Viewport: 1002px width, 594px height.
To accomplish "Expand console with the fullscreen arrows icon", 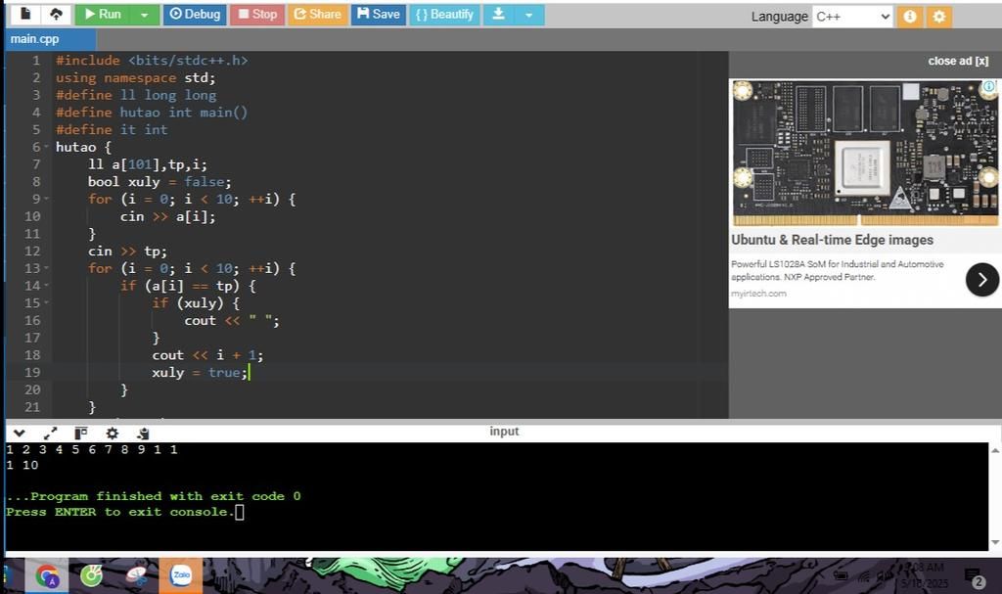I will [x=50, y=433].
